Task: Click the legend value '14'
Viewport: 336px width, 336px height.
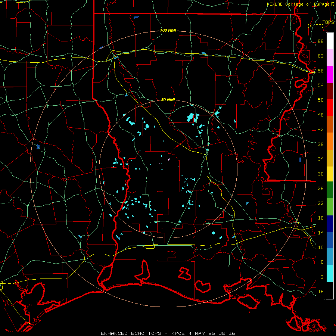Action: (x=321, y=233)
